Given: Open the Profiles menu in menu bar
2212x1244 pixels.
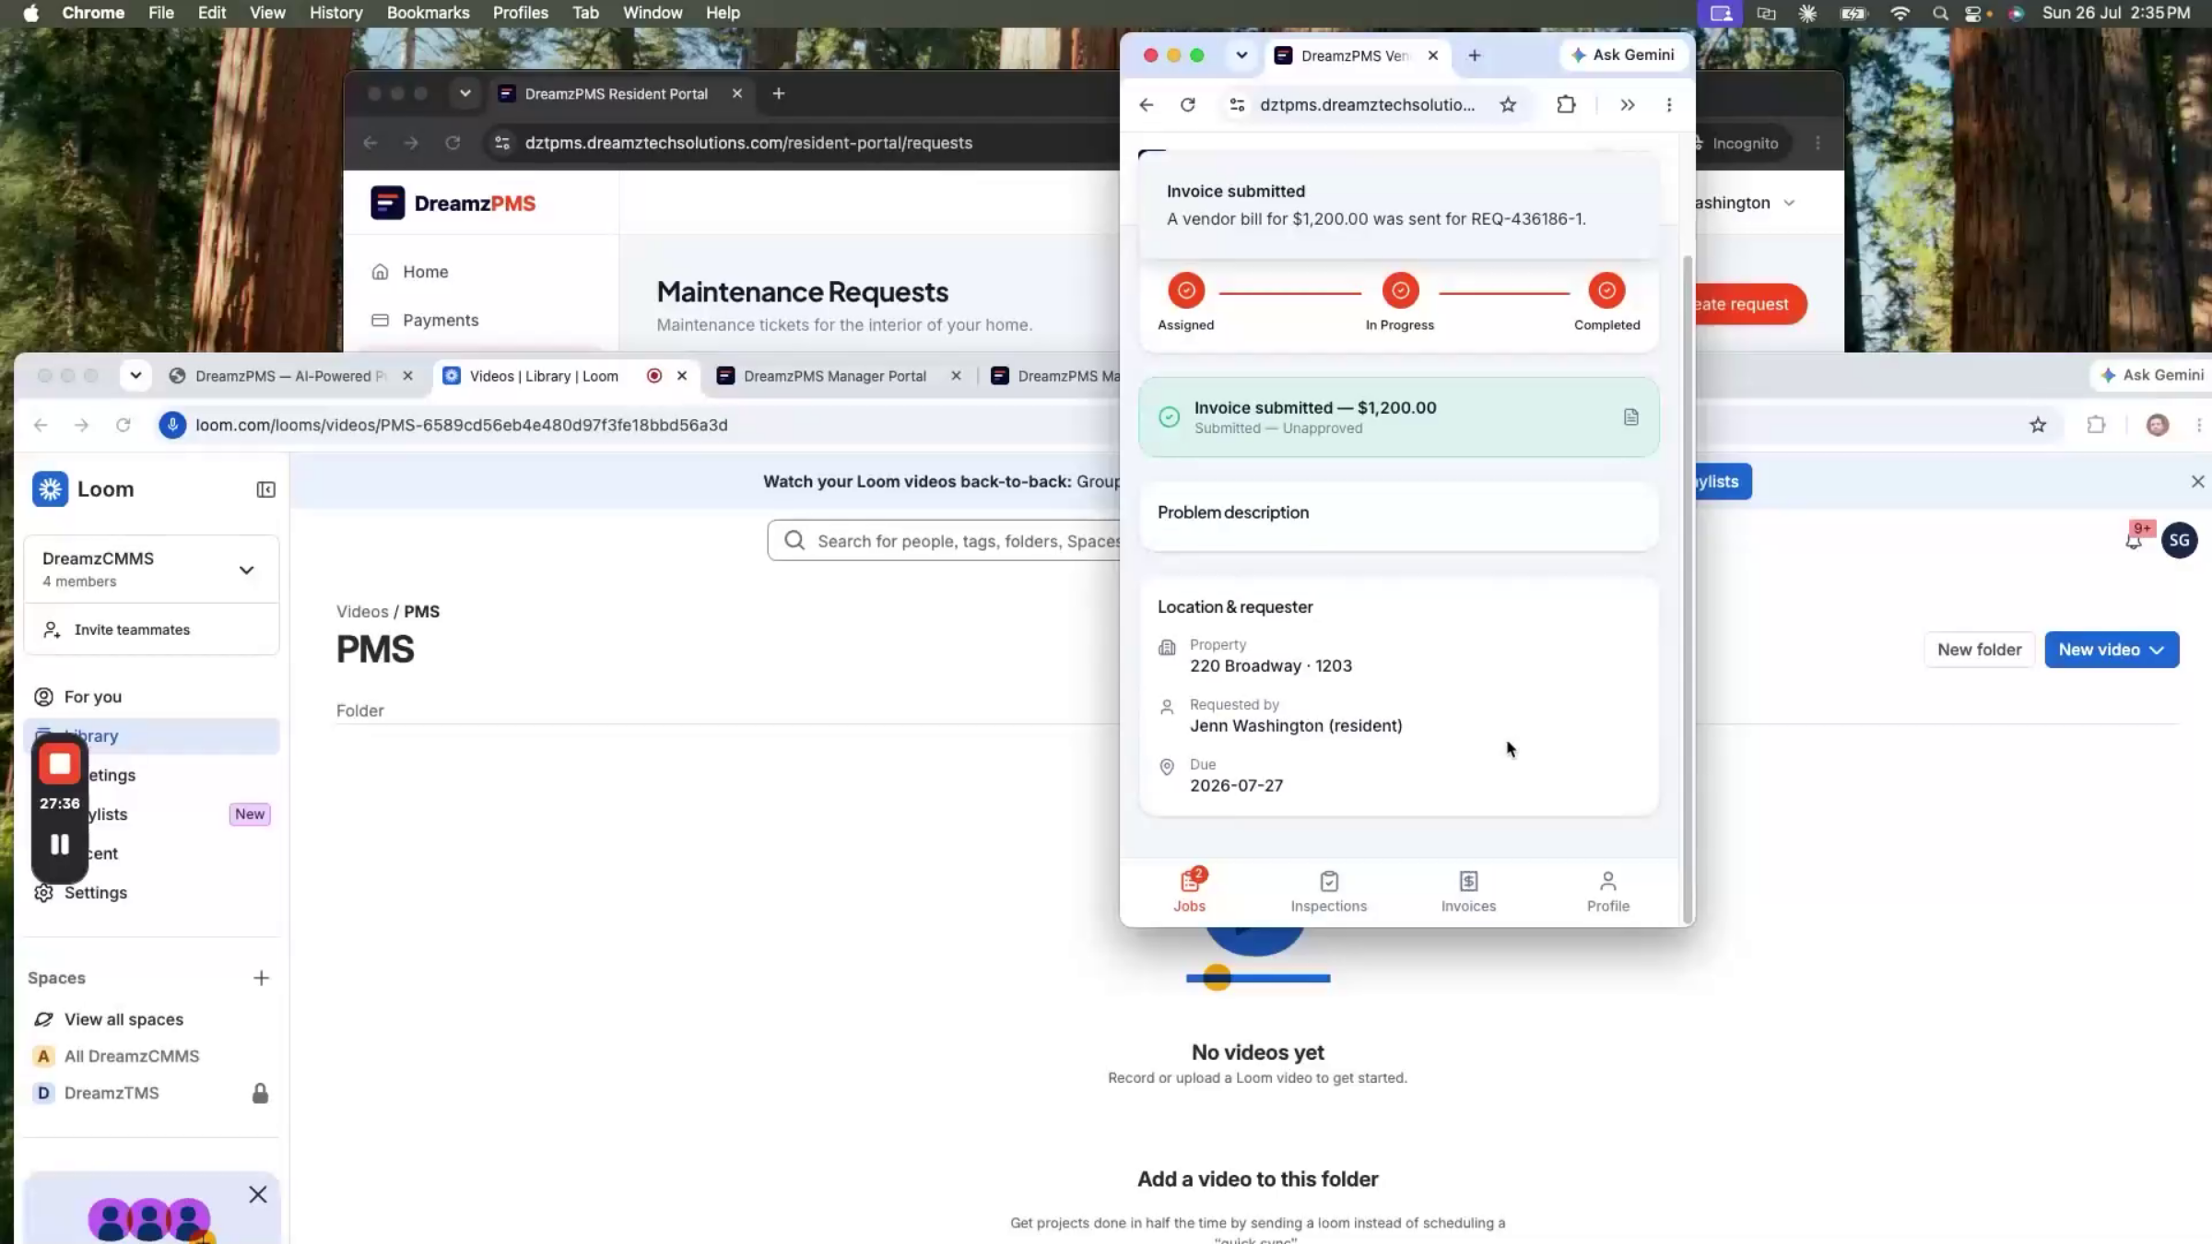Looking at the screenshot, I should pos(520,13).
